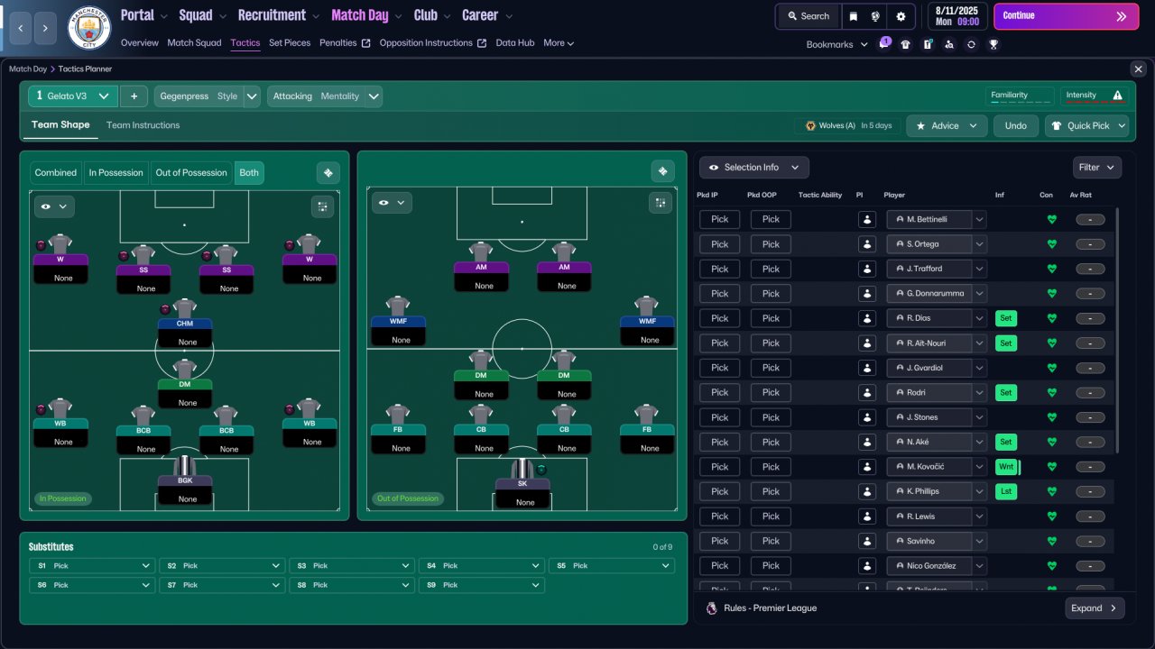Screen dimensions: 1155x649
Task: Click formation icon on Out of Possession panel header
Action: pos(663,171)
